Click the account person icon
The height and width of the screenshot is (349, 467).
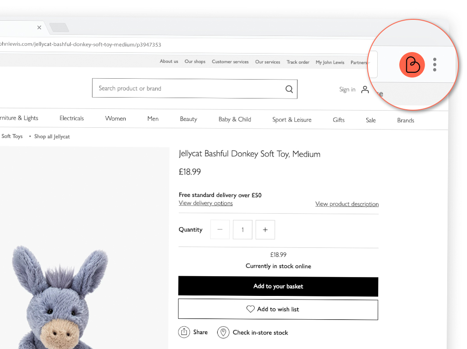tap(365, 89)
